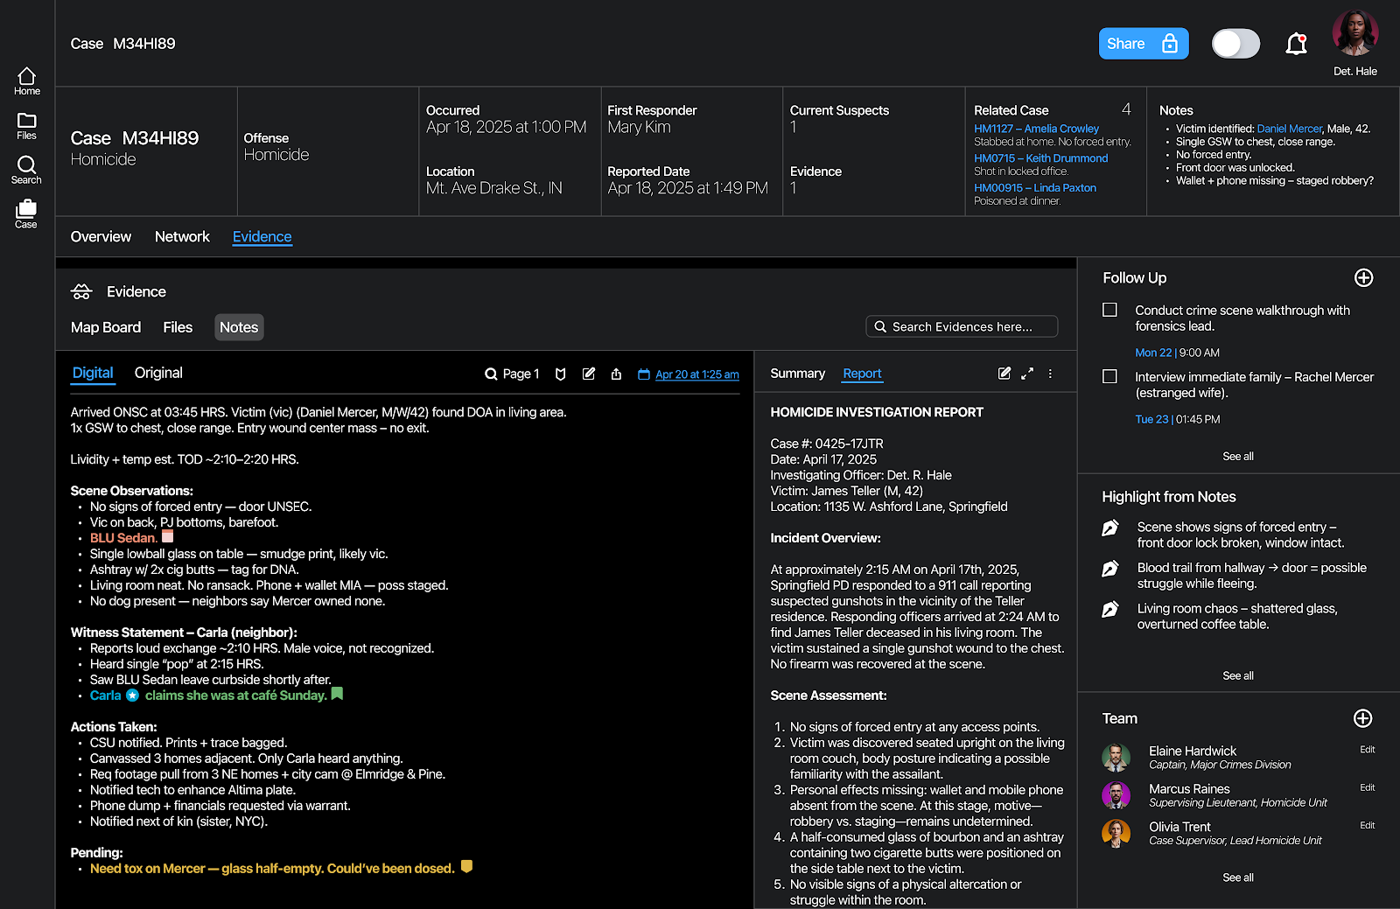
Task: Open the Search sidebar icon
Action: (x=26, y=170)
